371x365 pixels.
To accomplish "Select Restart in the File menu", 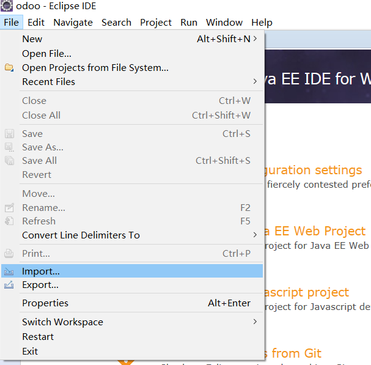I will coord(132,337).
